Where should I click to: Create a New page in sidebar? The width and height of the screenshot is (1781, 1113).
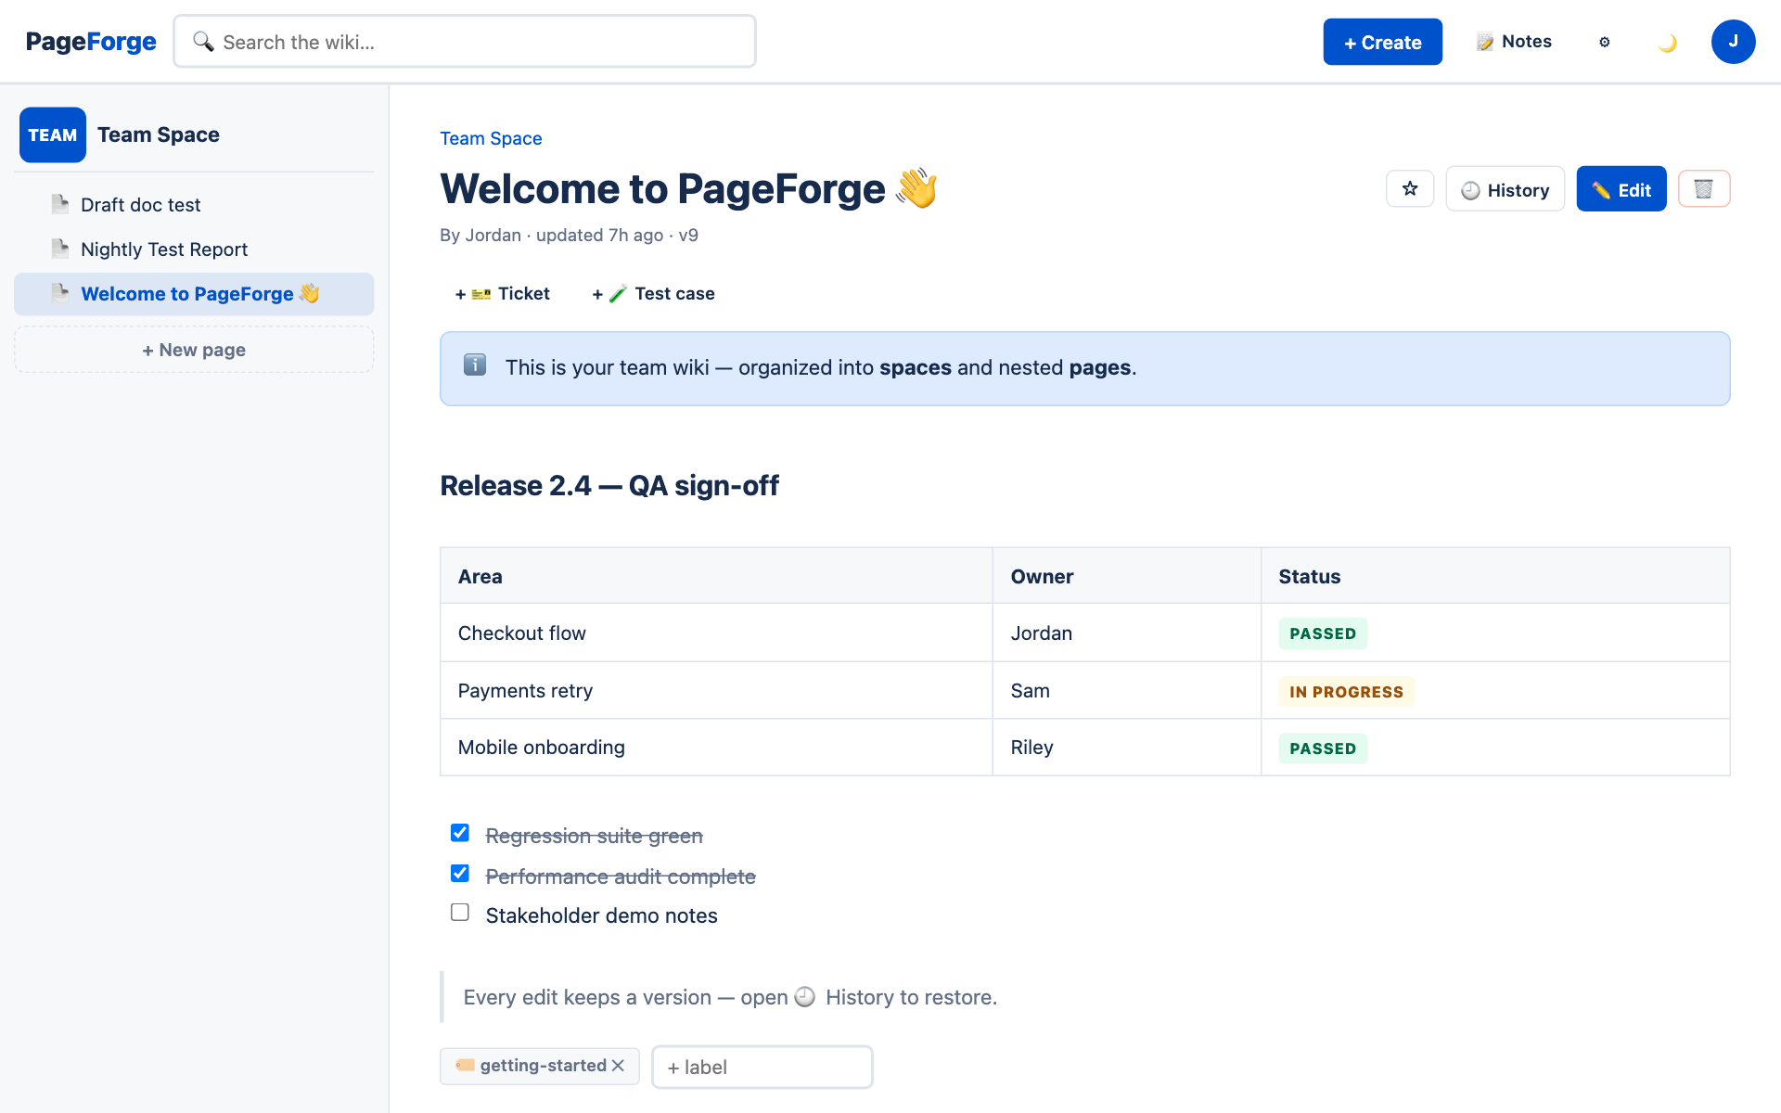click(194, 350)
